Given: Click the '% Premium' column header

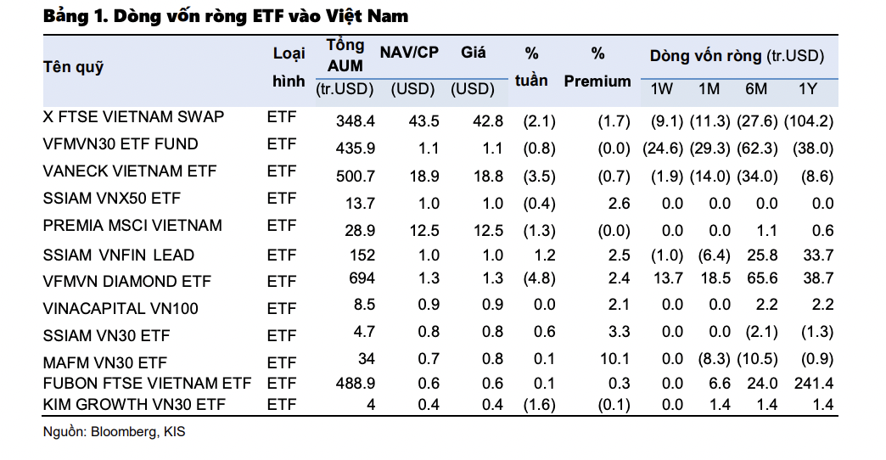Looking at the screenshot, I should (x=597, y=67).
